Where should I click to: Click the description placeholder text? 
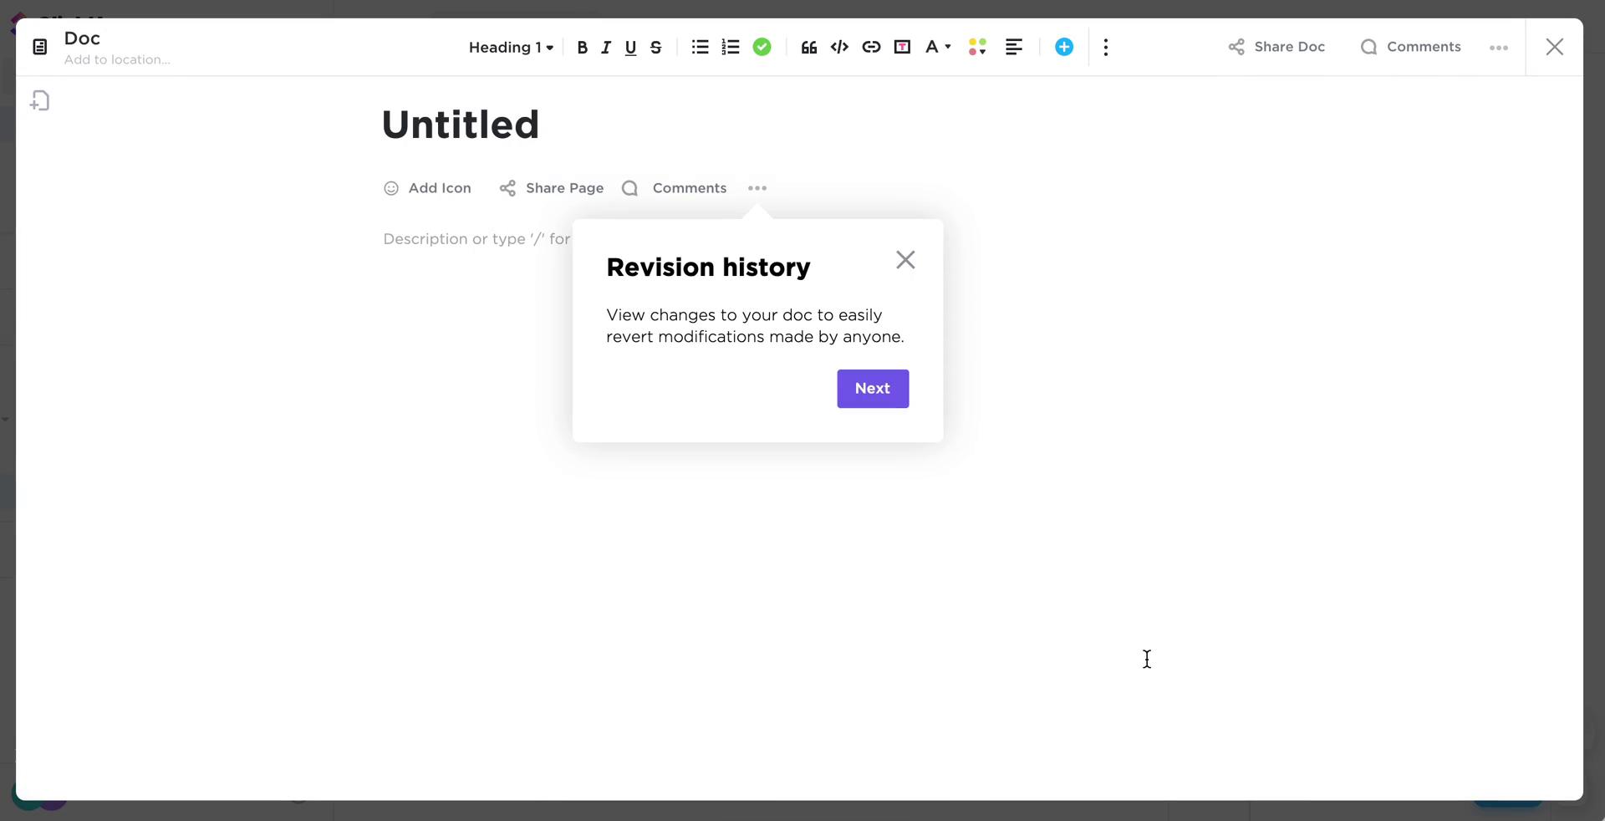(476, 239)
